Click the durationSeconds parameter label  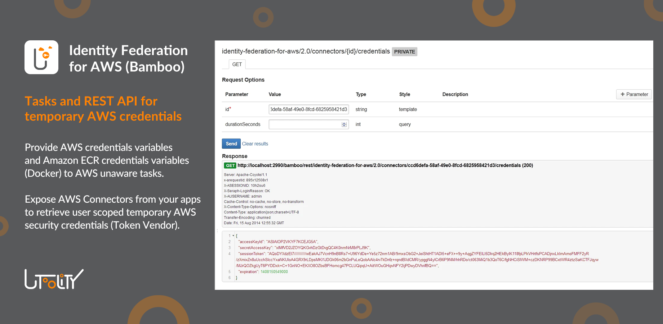click(x=243, y=125)
